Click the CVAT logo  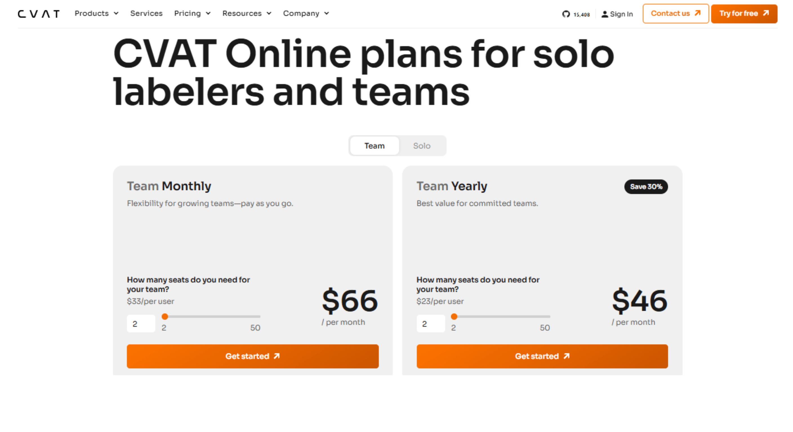pyautogui.click(x=39, y=14)
